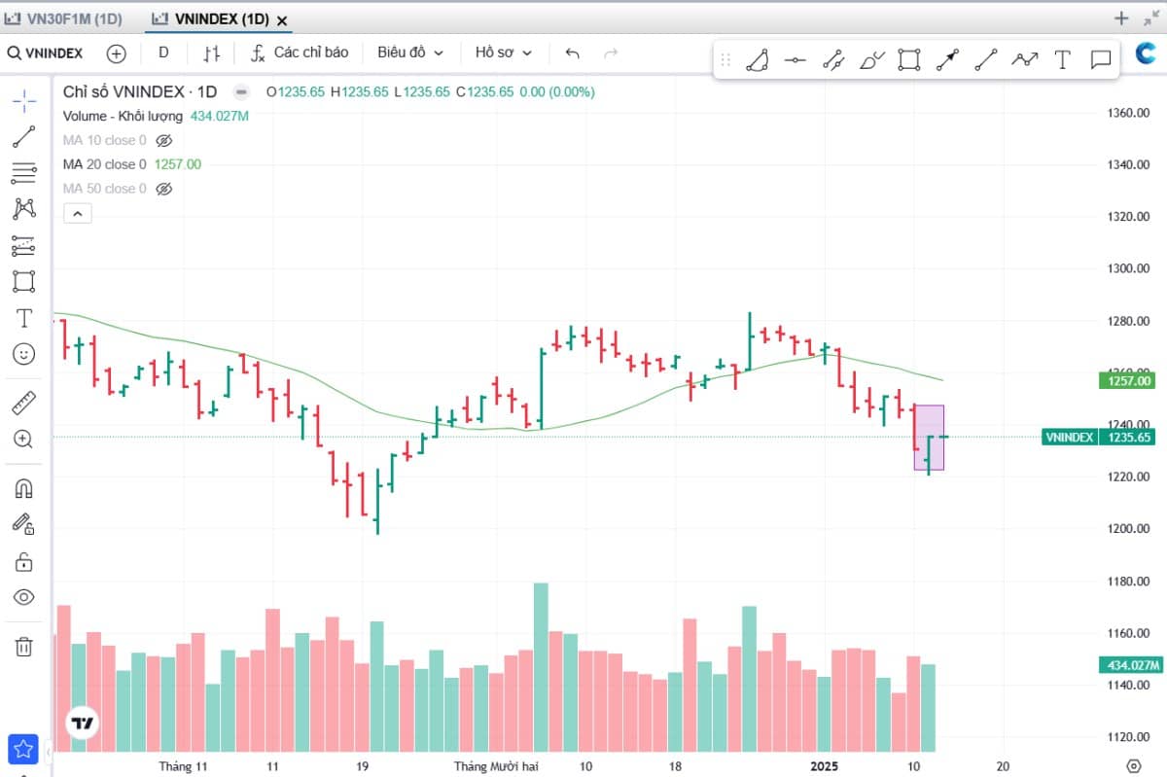Select the purple highlighted rectangle drawing
The width and height of the screenshot is (1167, 777).
tap(929, 438)
